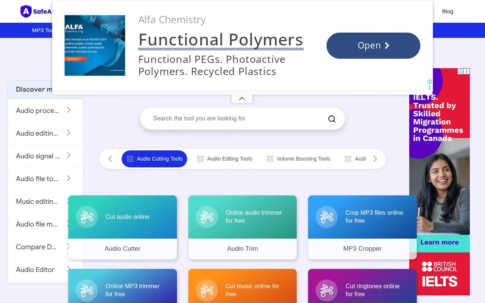Viewport: 485px width, 303px height.
Task: Click the Cut ringtones online card icon
Action: pos(327,291)
